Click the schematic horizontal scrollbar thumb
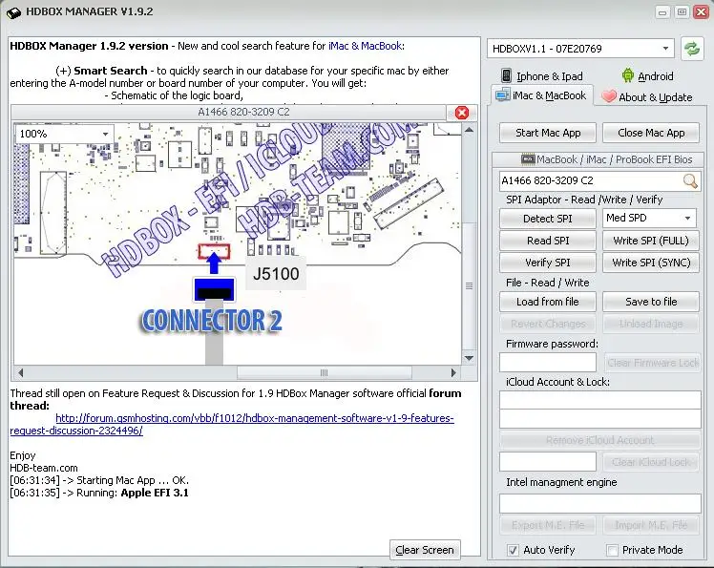This screenshot has height=568, width=714. click(325, 372)
